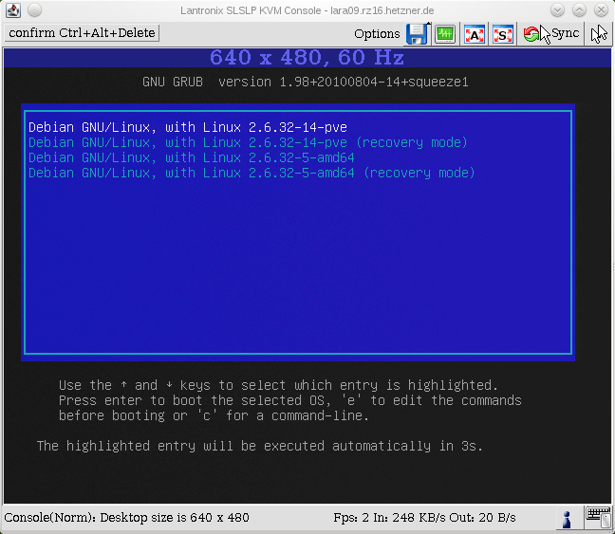Viewport: 615px width, 534px height.
Task: Click the Fps In/Out traffic status text
Action: [425, 518]
